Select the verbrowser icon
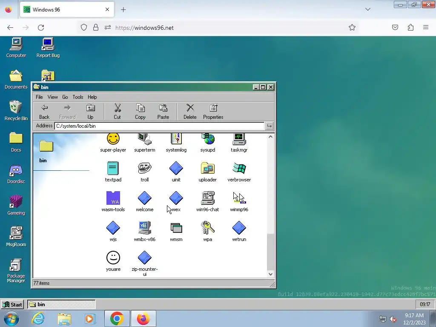The image size is (436, 327). click(x=239, y=168)
